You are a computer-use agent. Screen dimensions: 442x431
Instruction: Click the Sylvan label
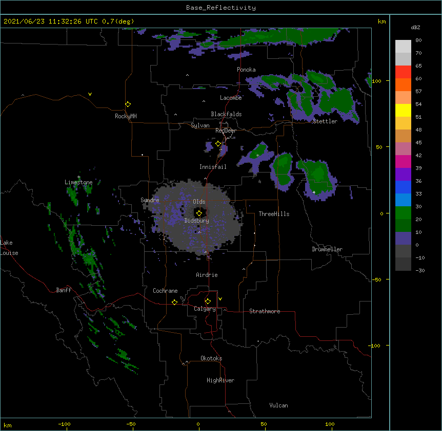200,125
